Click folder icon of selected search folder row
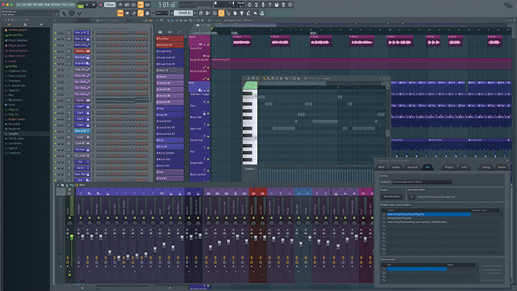The height and width of the screenshot is (291, 517). (x=384, y=214)
